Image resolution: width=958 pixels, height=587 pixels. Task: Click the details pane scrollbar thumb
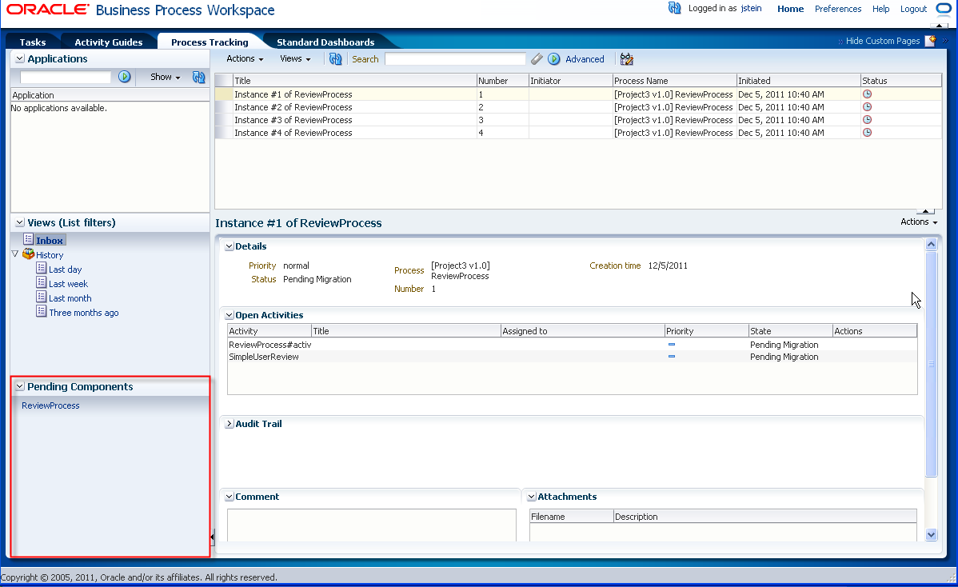931,364
